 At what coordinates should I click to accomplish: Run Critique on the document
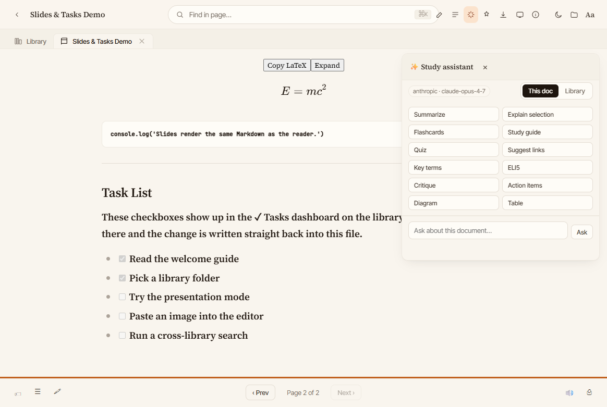453,186
